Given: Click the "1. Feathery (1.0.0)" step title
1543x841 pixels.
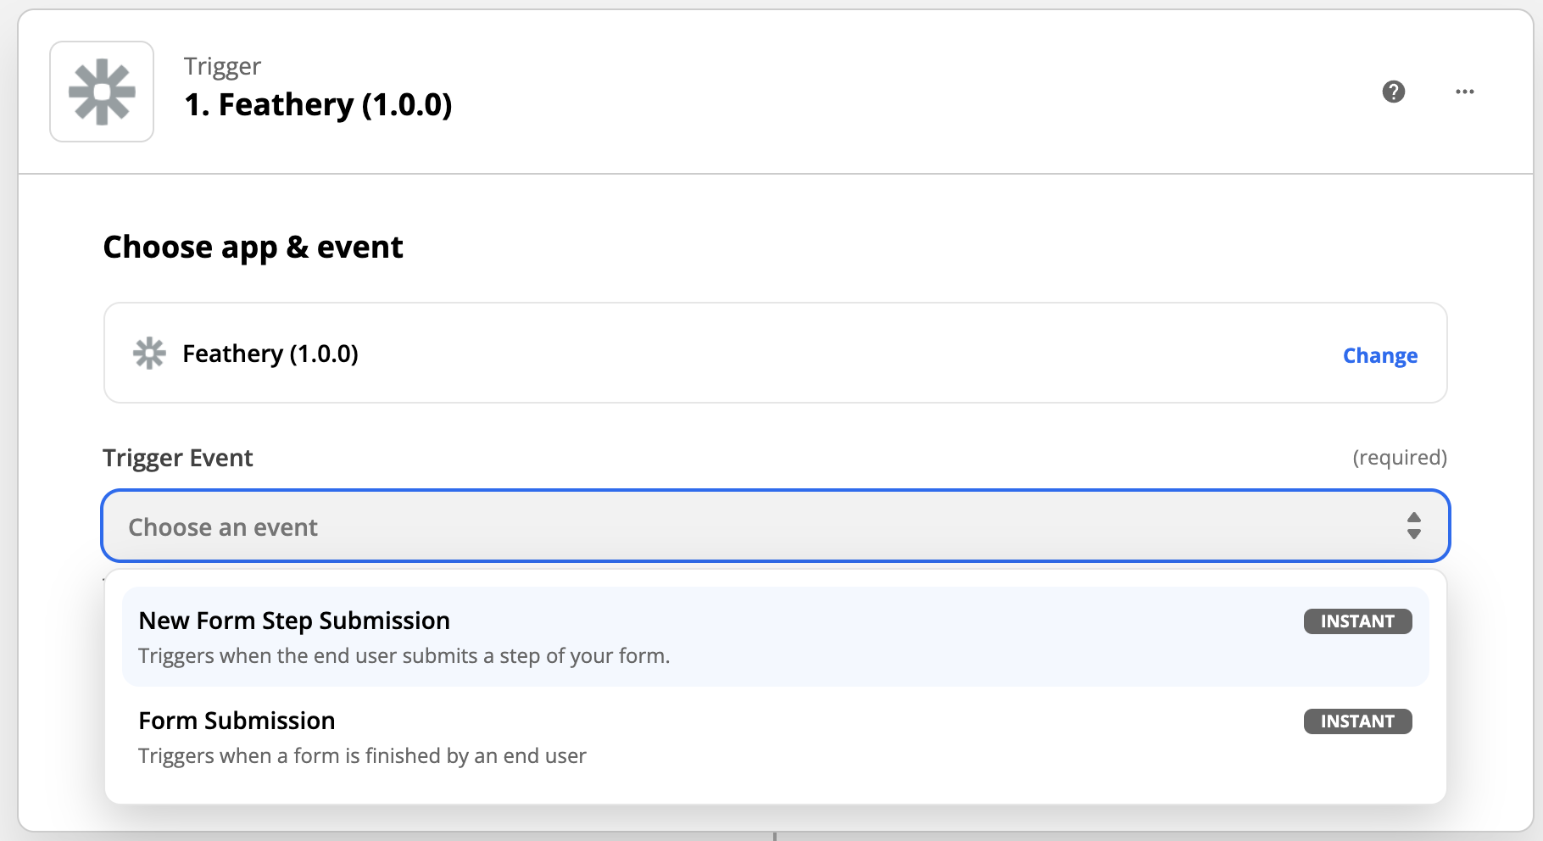Looking at the screenshot, I should pos(318,105).
